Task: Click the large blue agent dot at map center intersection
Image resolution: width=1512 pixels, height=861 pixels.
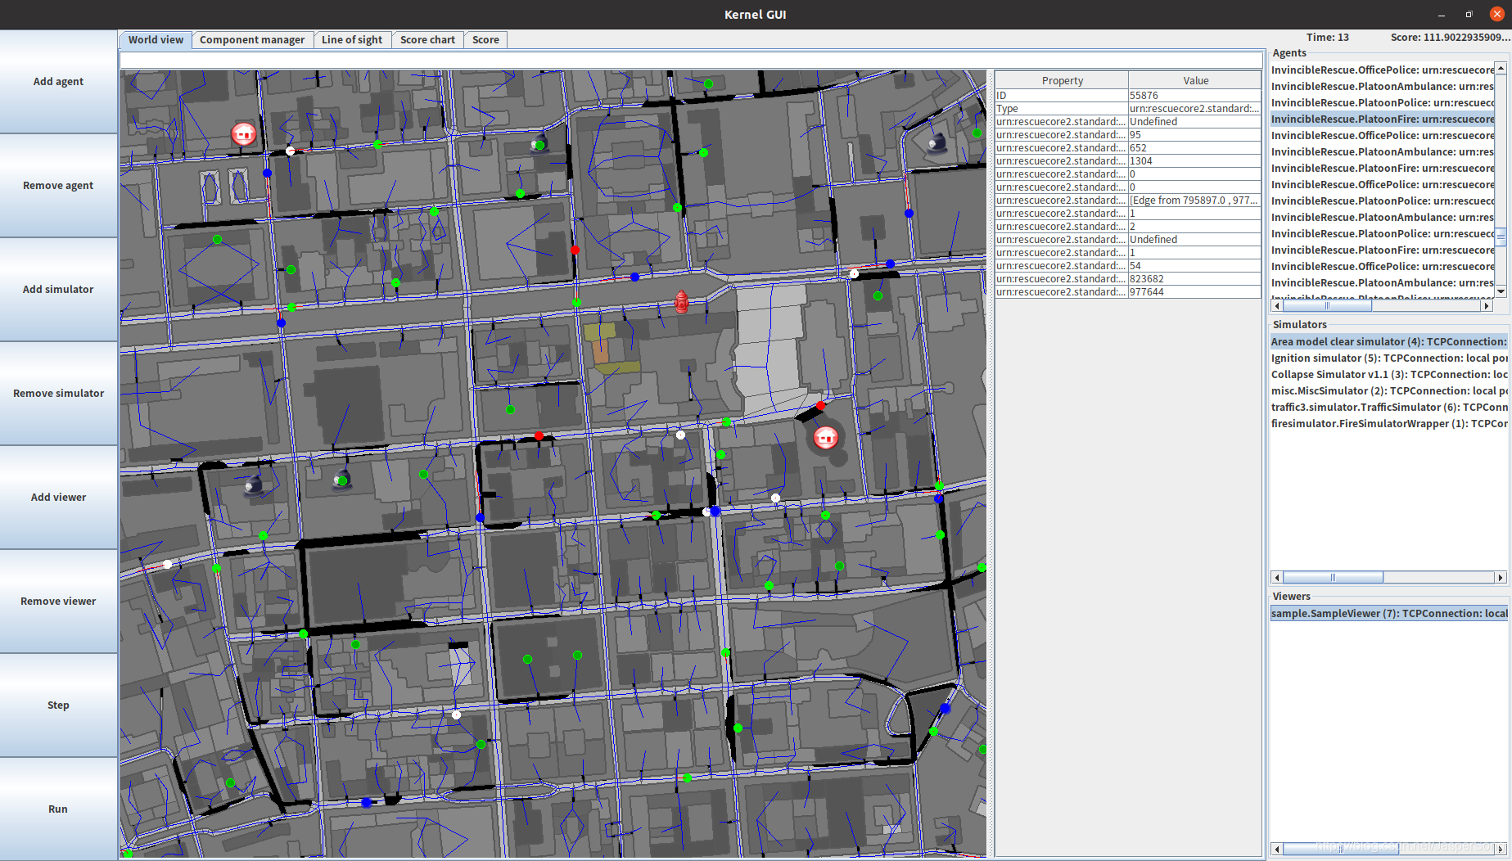Action: 715,511
